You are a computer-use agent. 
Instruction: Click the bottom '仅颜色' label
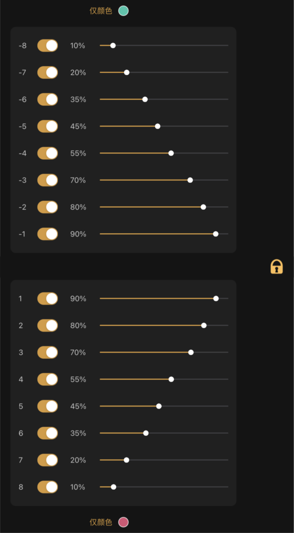[101, 523]
